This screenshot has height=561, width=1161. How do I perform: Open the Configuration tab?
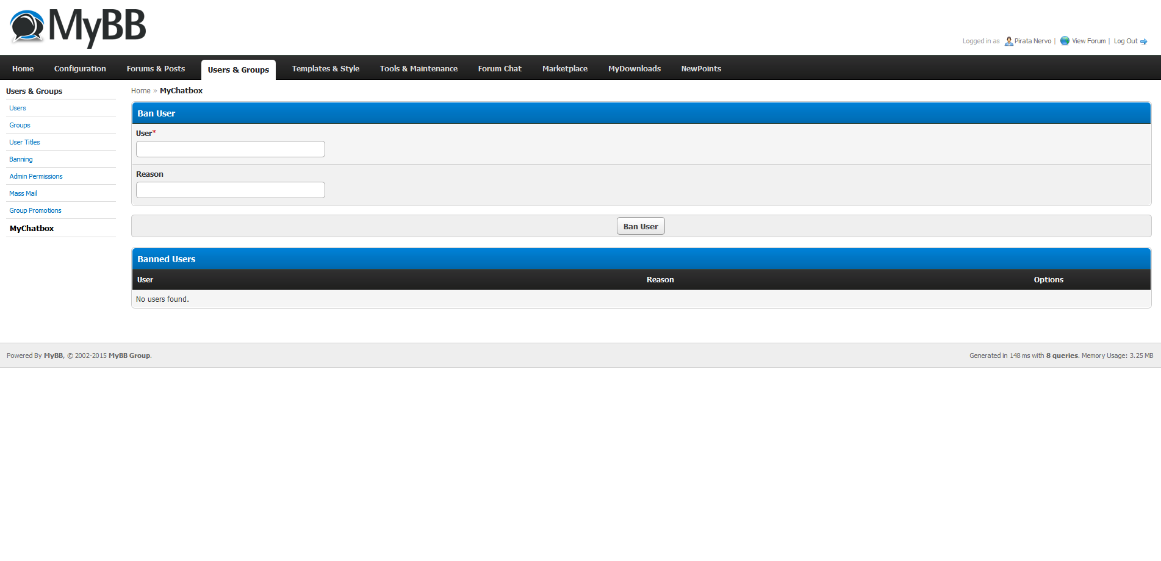[80, 68]
